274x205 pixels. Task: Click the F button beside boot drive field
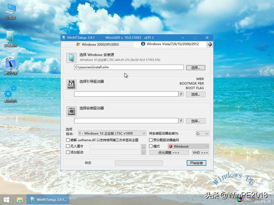pyautogui.click(x=181, y=94)
